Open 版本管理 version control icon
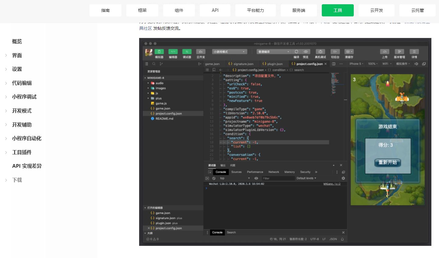 pos(399,52)
